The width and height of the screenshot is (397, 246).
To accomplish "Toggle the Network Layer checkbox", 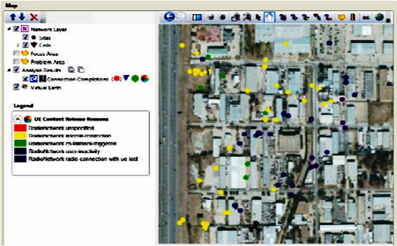I will (17, 29).
